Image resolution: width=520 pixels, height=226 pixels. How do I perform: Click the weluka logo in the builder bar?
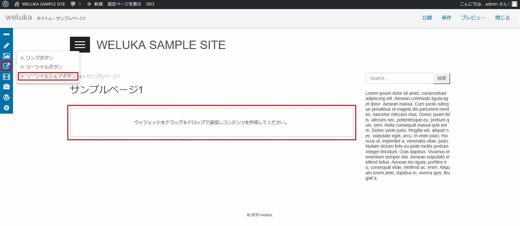(19, 17)
